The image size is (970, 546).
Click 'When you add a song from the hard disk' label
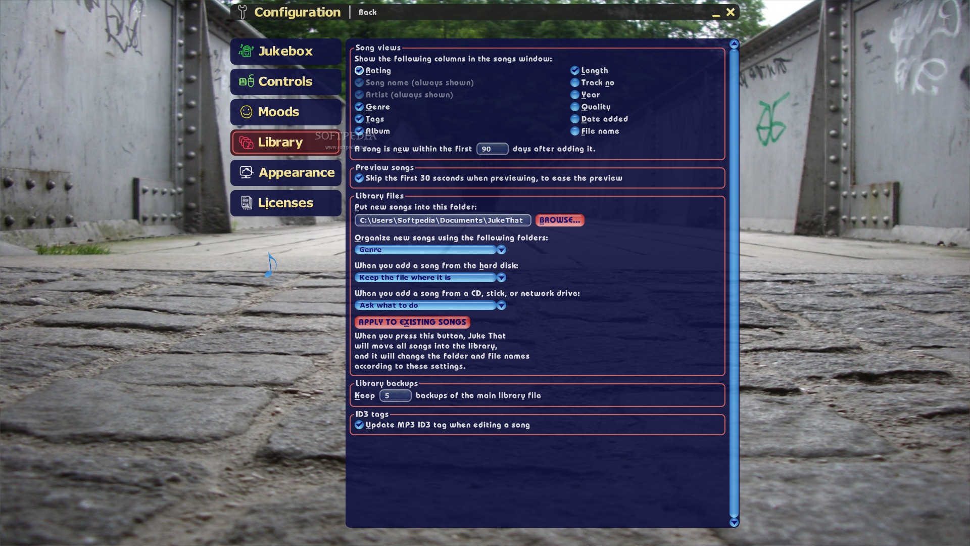(436, 265)
